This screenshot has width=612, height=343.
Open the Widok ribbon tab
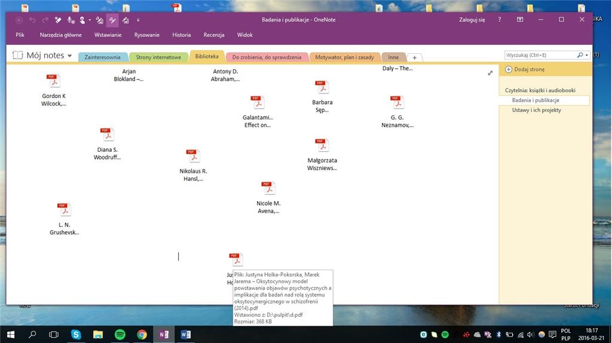[x=244, y=35]
